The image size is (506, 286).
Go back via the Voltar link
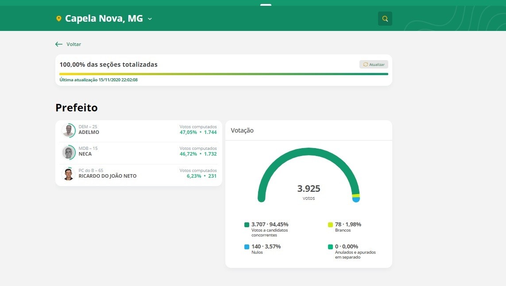73,44
